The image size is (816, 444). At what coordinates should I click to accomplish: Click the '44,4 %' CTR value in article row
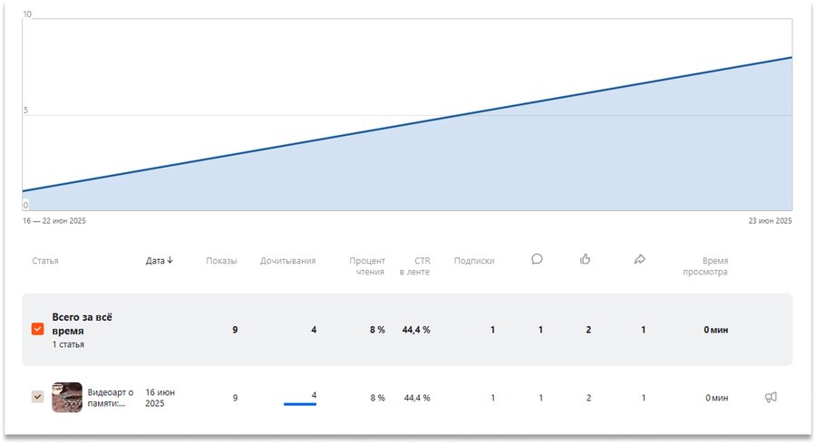tap(417, 398)
